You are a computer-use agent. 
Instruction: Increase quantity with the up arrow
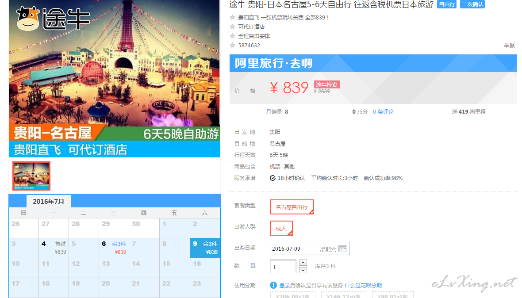(x=303, y=263)
